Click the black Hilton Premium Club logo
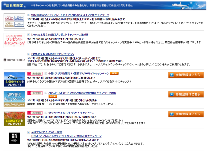210x151 pixels. [x=14, y=138]
